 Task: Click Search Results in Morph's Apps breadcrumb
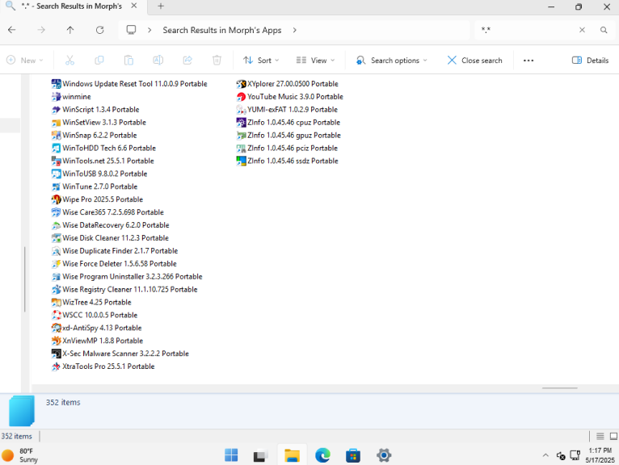point(222,31)
